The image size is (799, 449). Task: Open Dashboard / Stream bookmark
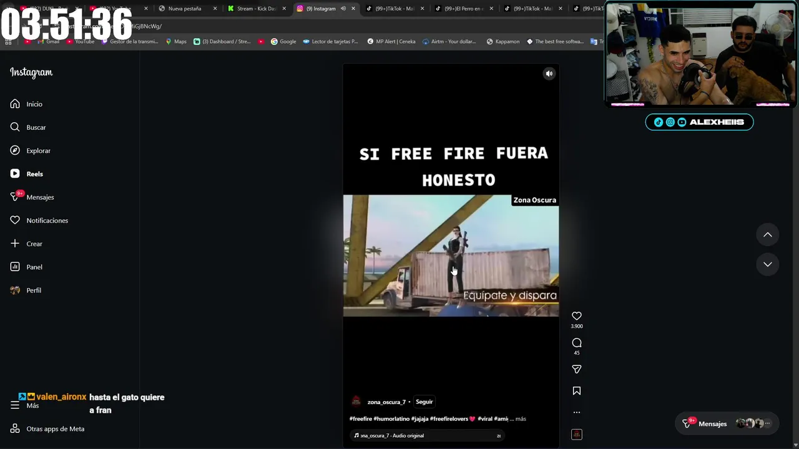[x=222, y=42]
